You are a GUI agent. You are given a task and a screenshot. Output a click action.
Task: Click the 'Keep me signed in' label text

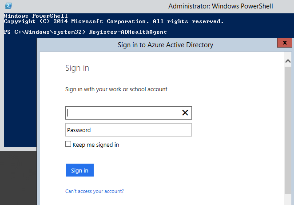click(x=96, y=145)
